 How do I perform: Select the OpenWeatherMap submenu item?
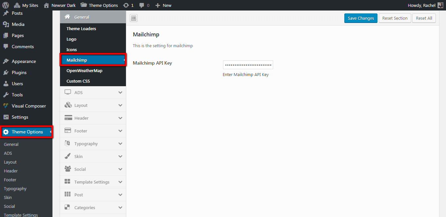pos(84,70)
